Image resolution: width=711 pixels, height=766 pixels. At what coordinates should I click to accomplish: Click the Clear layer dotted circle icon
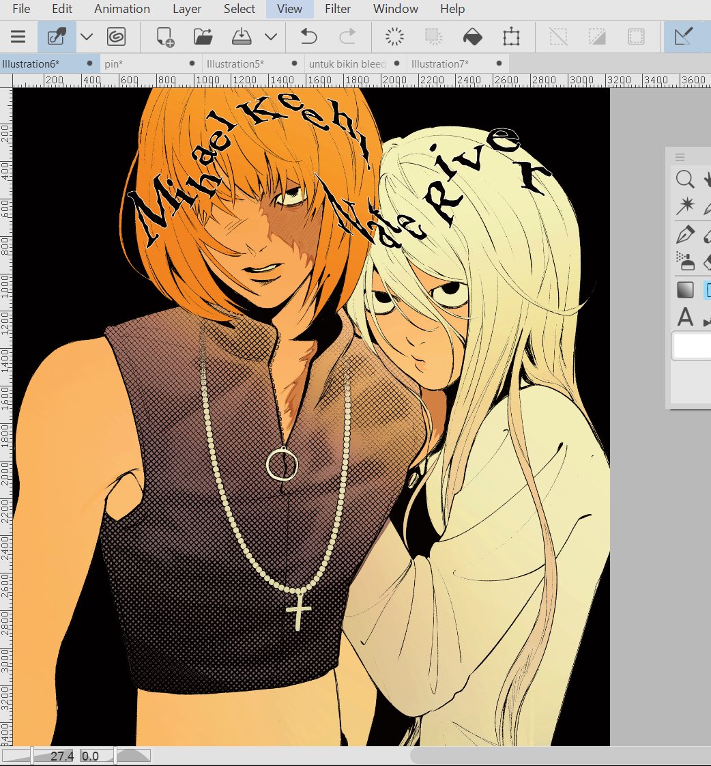394,37
